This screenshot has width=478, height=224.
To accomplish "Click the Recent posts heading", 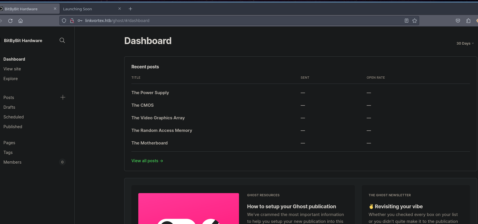I will coord(145,67).
